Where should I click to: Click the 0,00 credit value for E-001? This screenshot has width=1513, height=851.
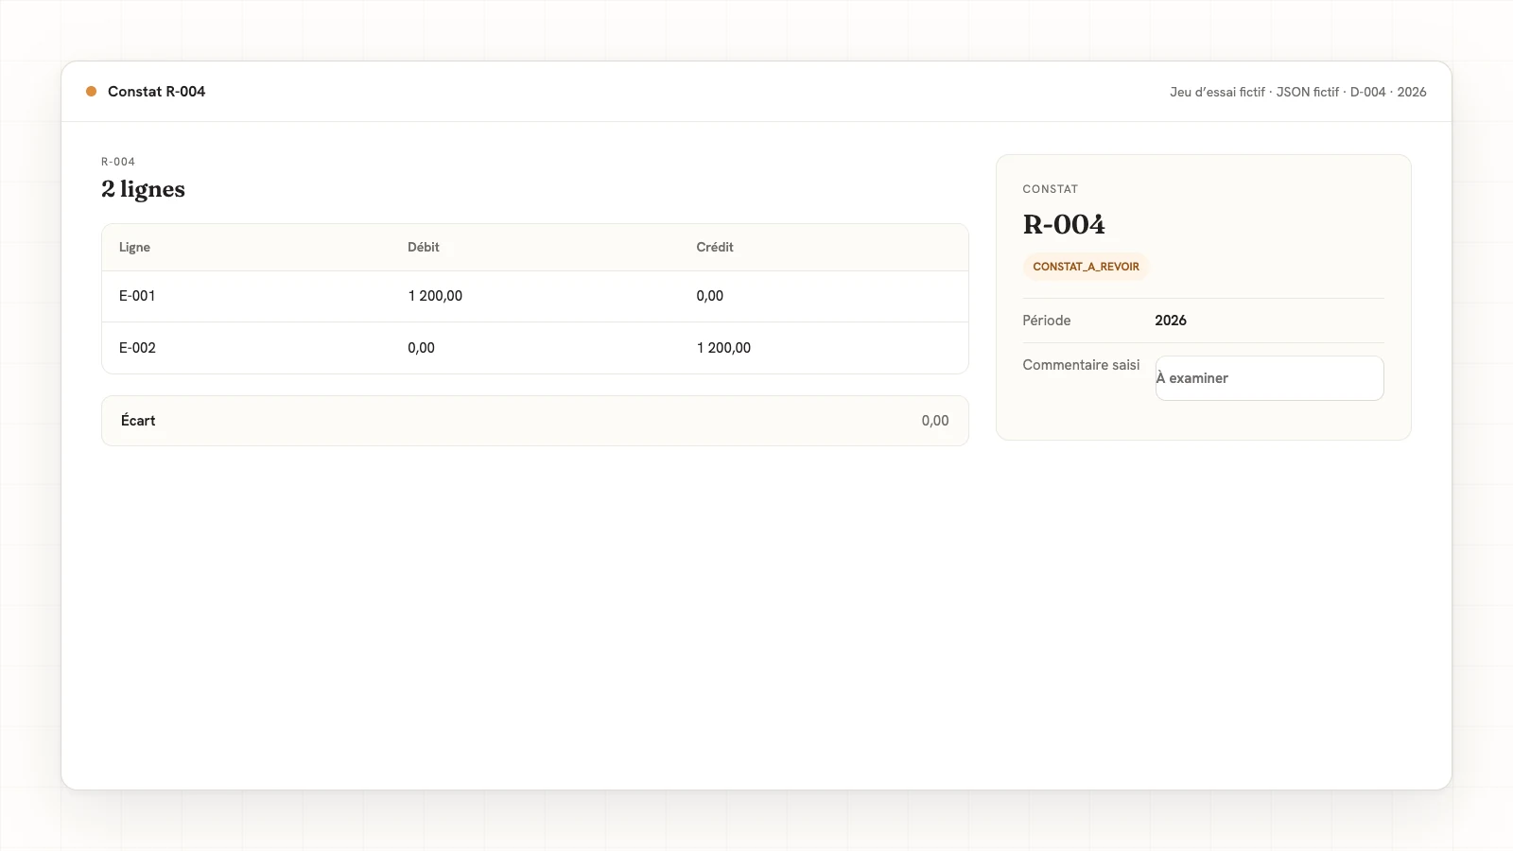[x=710, y=296]
